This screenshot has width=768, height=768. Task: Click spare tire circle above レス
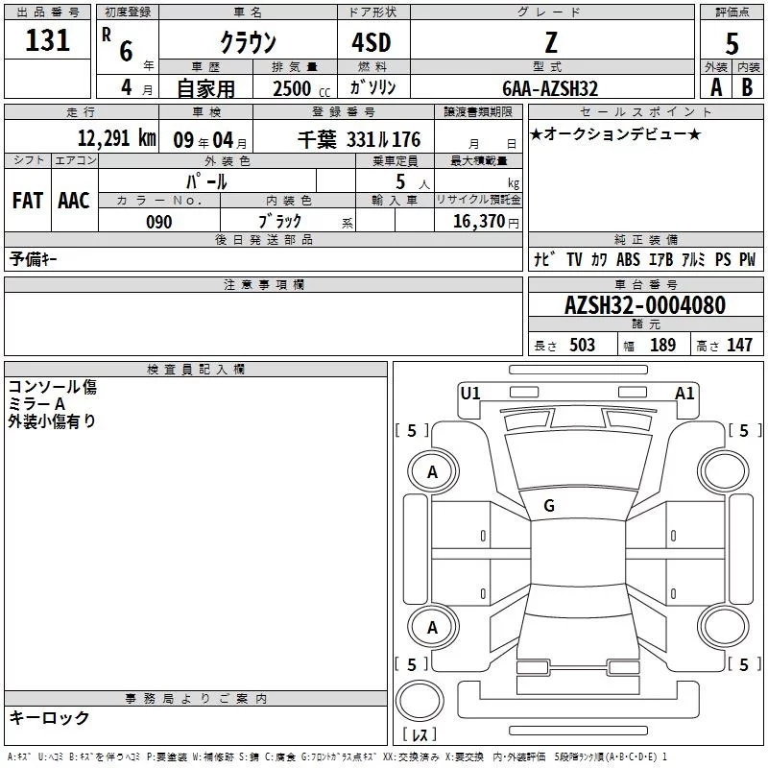420,702
